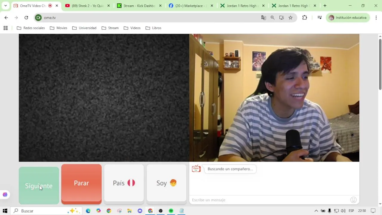Screen dimensions: 382x215
Task: Switch to the first Jordan 1 Retro High tab
Action: click(x=242, y=6)
